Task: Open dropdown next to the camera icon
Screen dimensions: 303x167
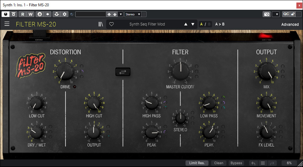Action: coord(276,14)
